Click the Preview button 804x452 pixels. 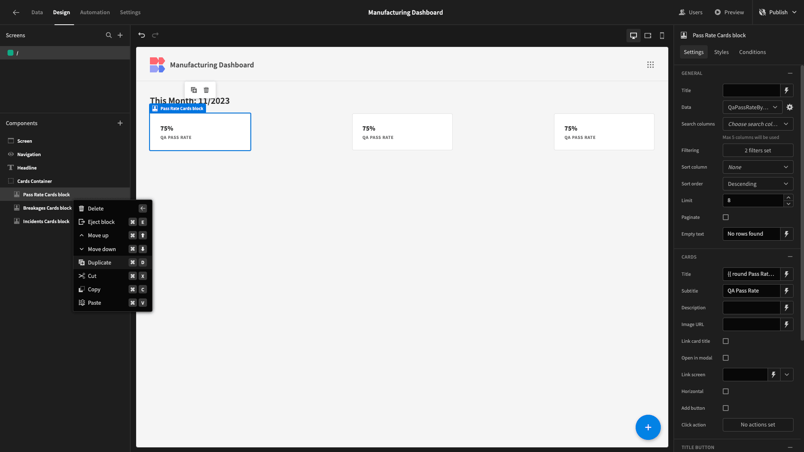729,12
